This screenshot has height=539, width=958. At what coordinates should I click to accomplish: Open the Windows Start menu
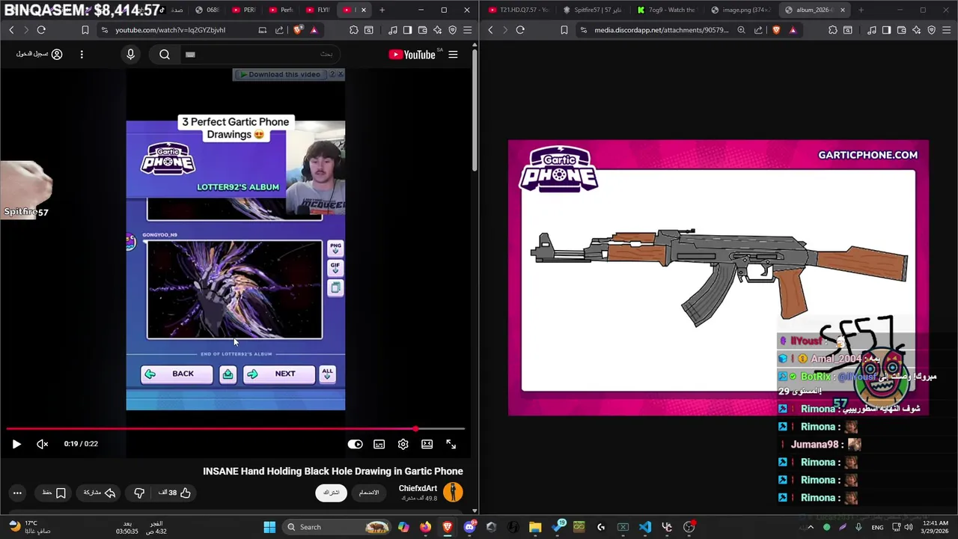269,527
